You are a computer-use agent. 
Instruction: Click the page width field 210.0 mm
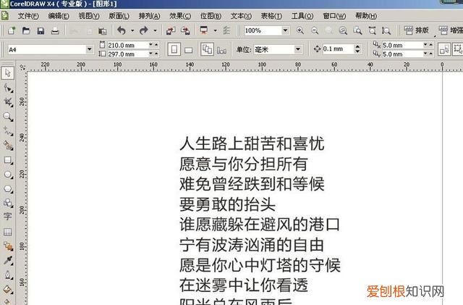127,45
